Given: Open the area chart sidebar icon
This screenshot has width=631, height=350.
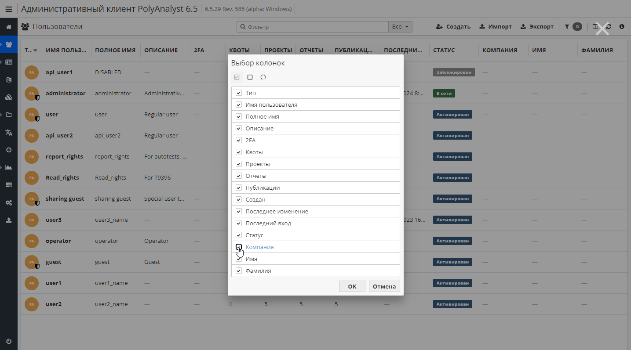Looking at the screenshot, I should (x=9, y=167).
